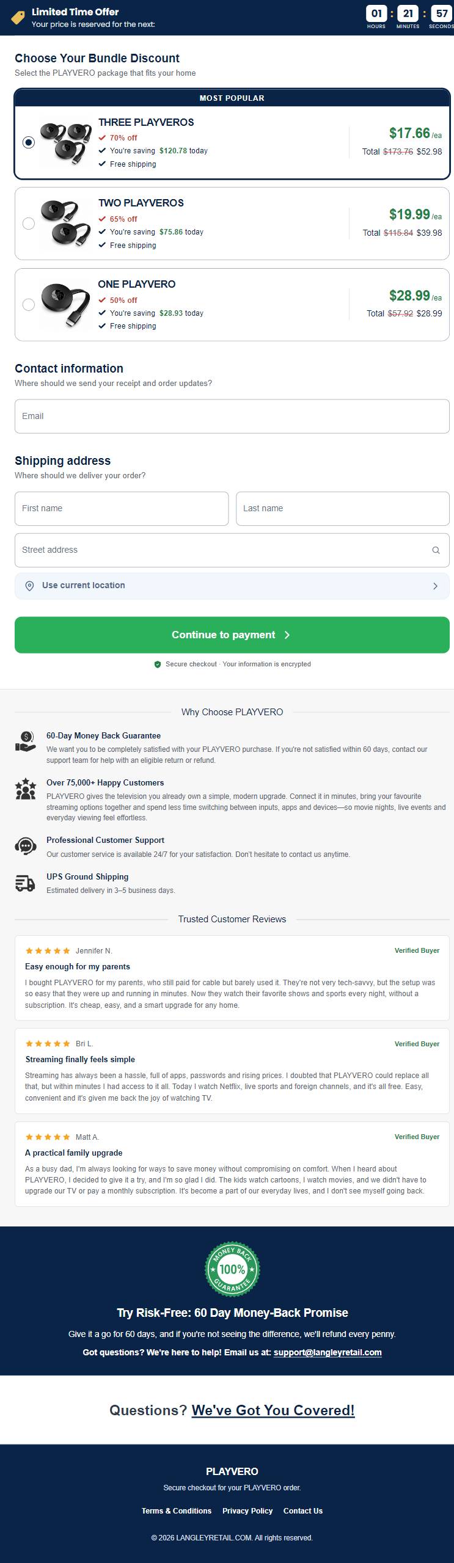Click the location pin icon

coord(29,586)
